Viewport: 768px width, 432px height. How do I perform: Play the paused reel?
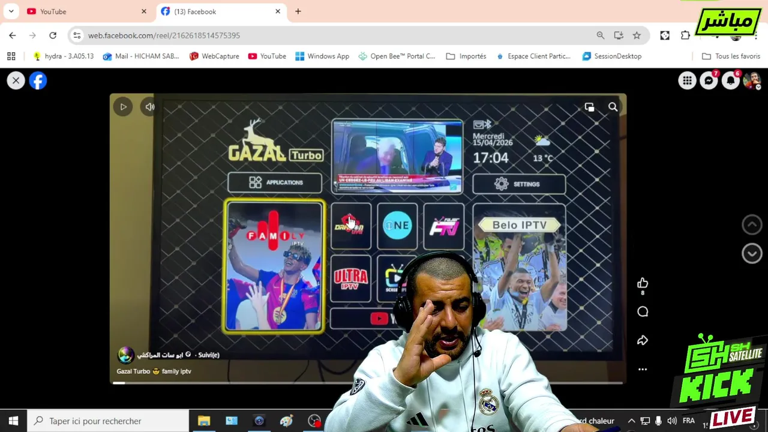point(123,107)
